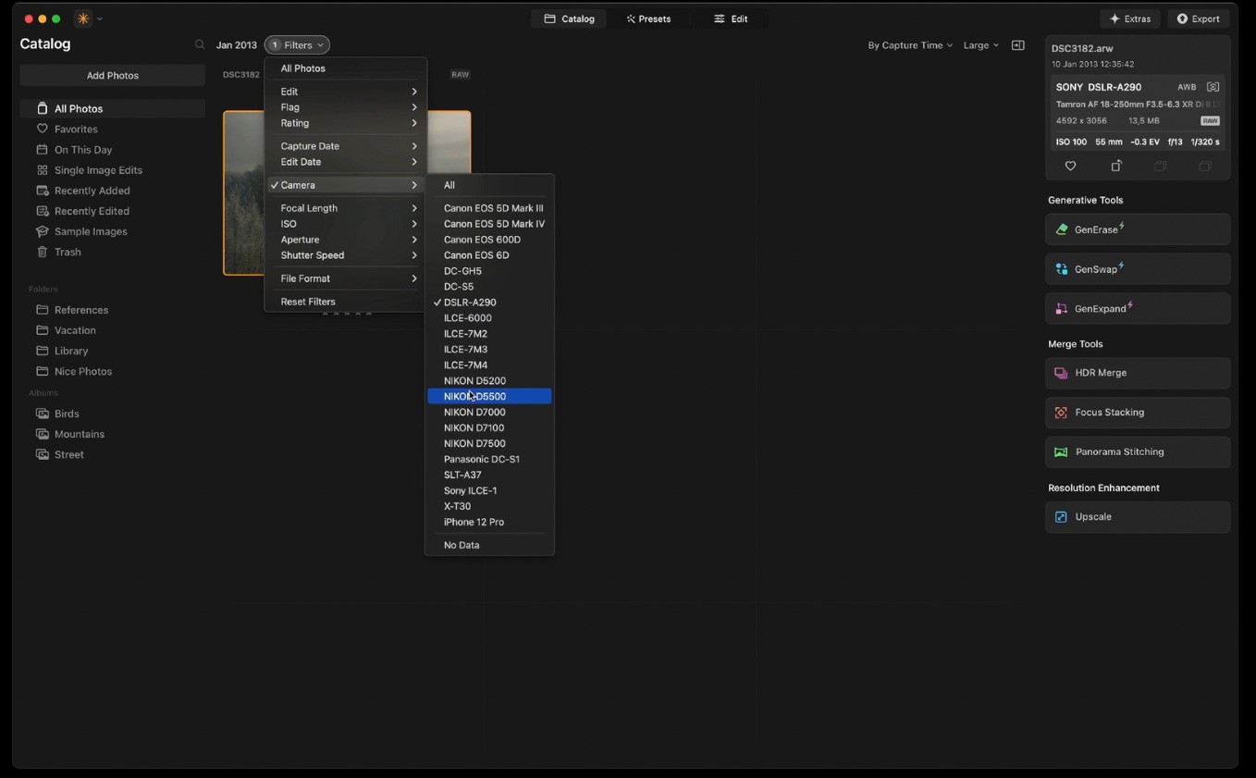The width and height of the screenshot is (1256, 778).
Task: Click the Upscale resolution tool
Action: click(1137, 517)
